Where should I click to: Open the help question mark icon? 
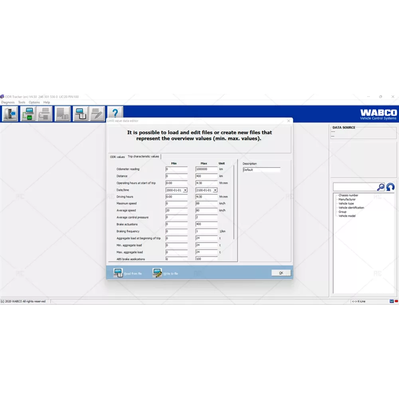point(115,114)
